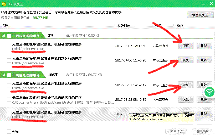
Task: Delete the item processed 2017-03-31 14:52:17
Action: coord(204,85)
